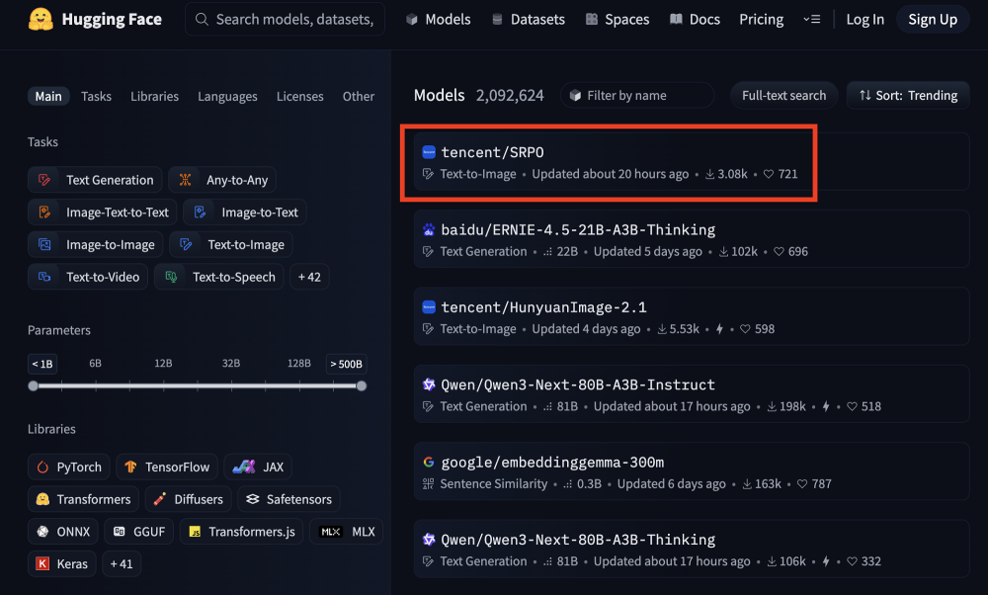Filter by Text-to-Speech task
Viewport: 988px width, 595px height.
point(220,277)
